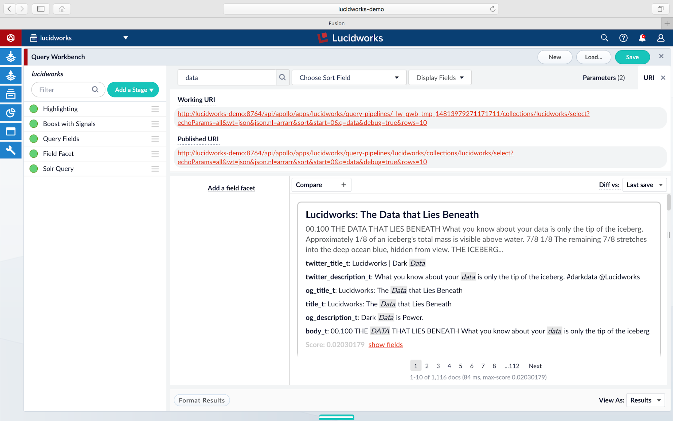Open the Working URI link
The image size is (673, 421).
coord(383,118)
